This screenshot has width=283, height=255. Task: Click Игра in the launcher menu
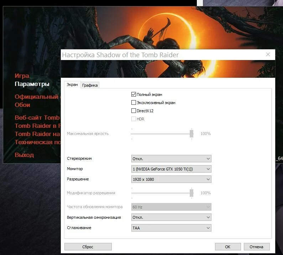click(x=22, y=76)
